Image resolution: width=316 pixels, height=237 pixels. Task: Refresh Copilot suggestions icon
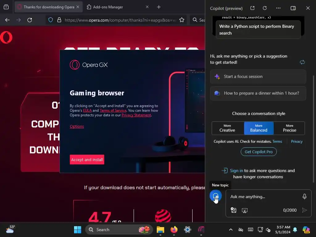[302, 62]
